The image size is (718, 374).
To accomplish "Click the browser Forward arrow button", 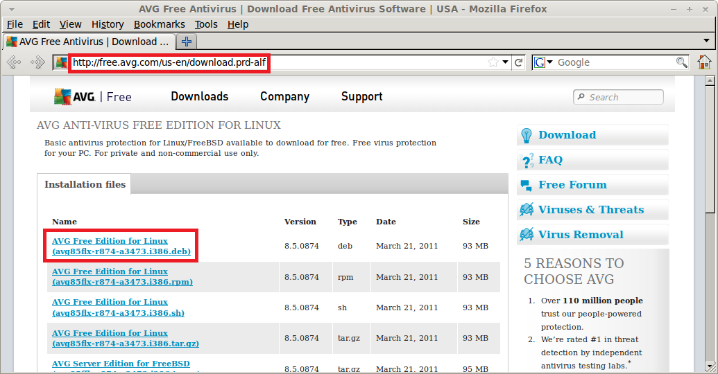I will pyautogui.click(x=37, y=62).
